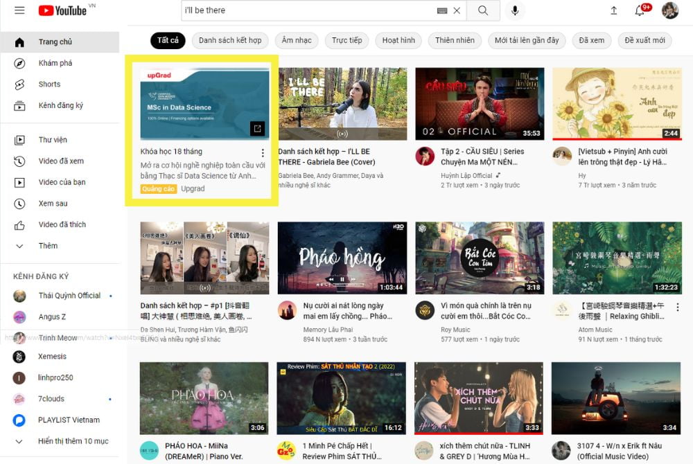Image resolution: width=693 pixels, height=464 pixels.
Task: Open Thái Quỳnh Official subscribed channel
Action: coord(69,296)
